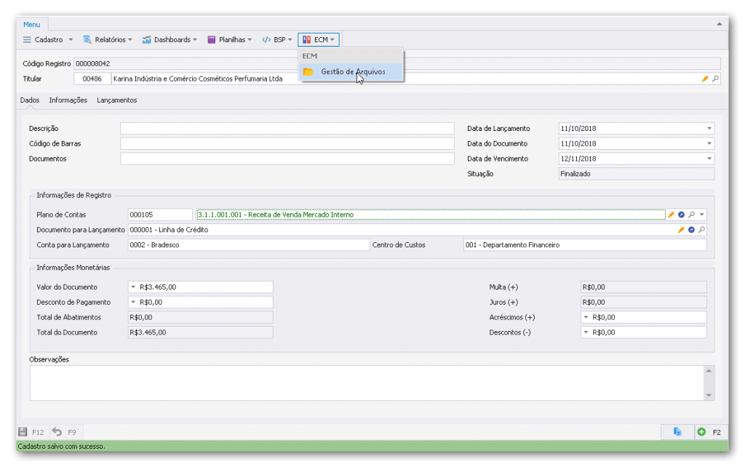Click the Multa (+) value field

643,287
